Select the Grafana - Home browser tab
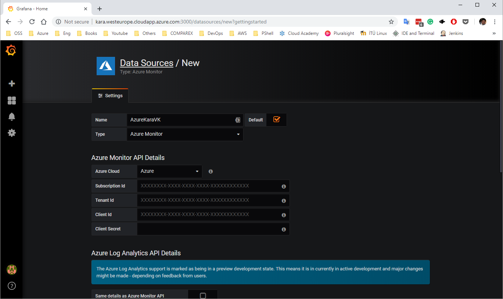 pos(47,9)
